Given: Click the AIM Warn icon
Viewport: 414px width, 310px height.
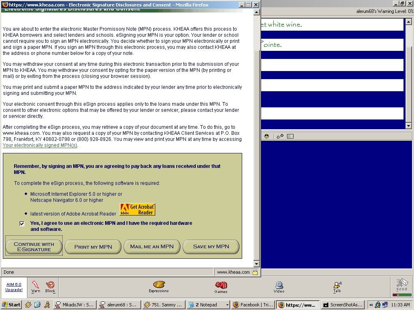Looking at the screenshot, I should pyautogui.click(x=36, y=287).
